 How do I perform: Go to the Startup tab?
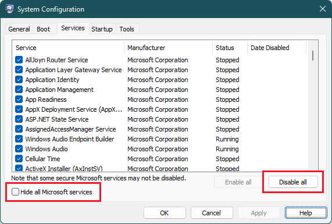102,29
